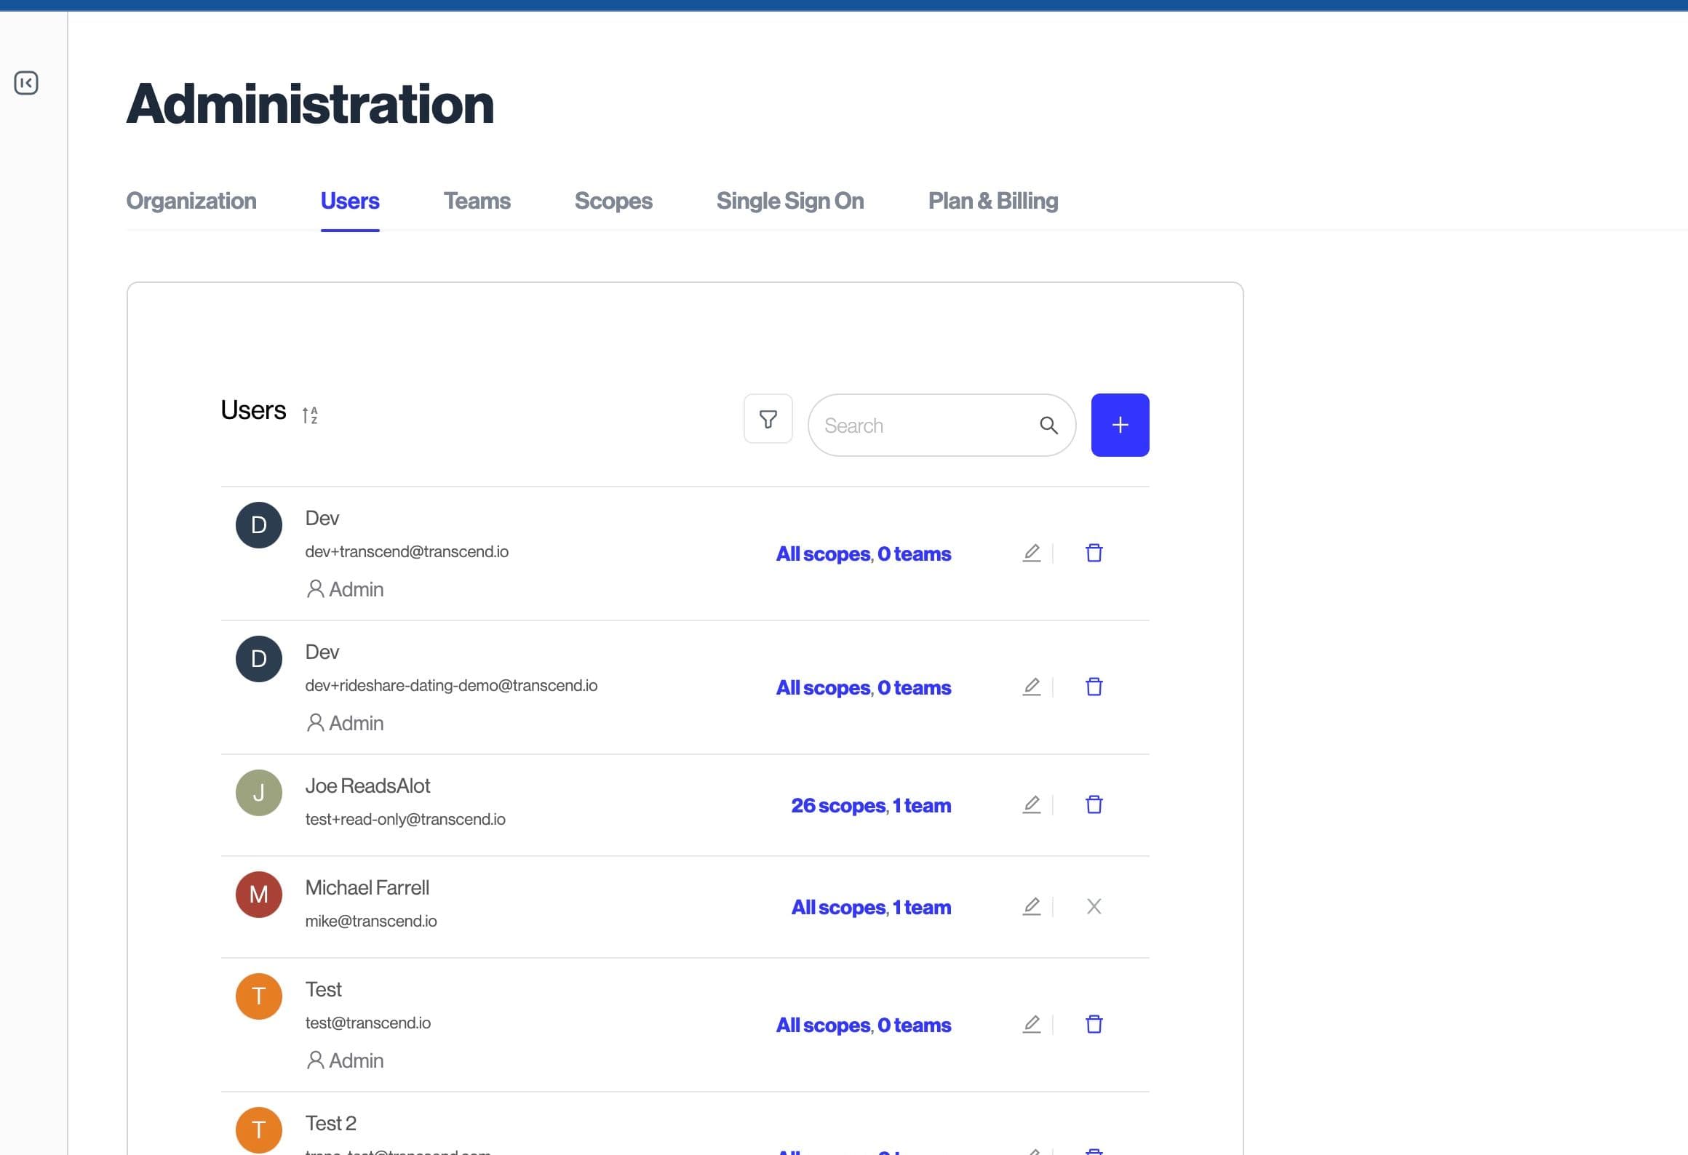Delete the dev+rideshare-dating-demo user

(1094, 687)
